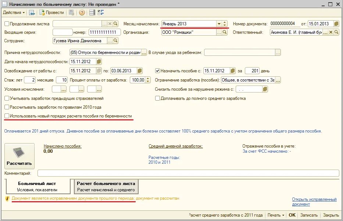Viewport: 343px width, 221px height.
Task: Open Продолжение листка record via magnifier icon
Action: coord(115,24)
